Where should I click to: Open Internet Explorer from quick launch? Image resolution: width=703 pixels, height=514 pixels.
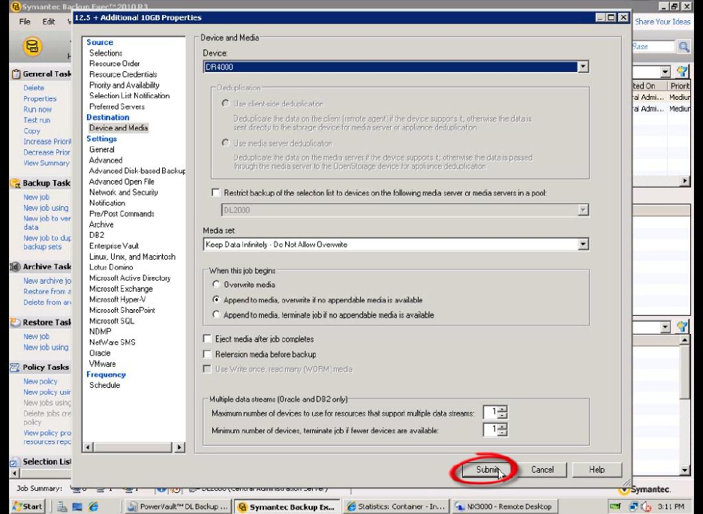click(93, 506)
